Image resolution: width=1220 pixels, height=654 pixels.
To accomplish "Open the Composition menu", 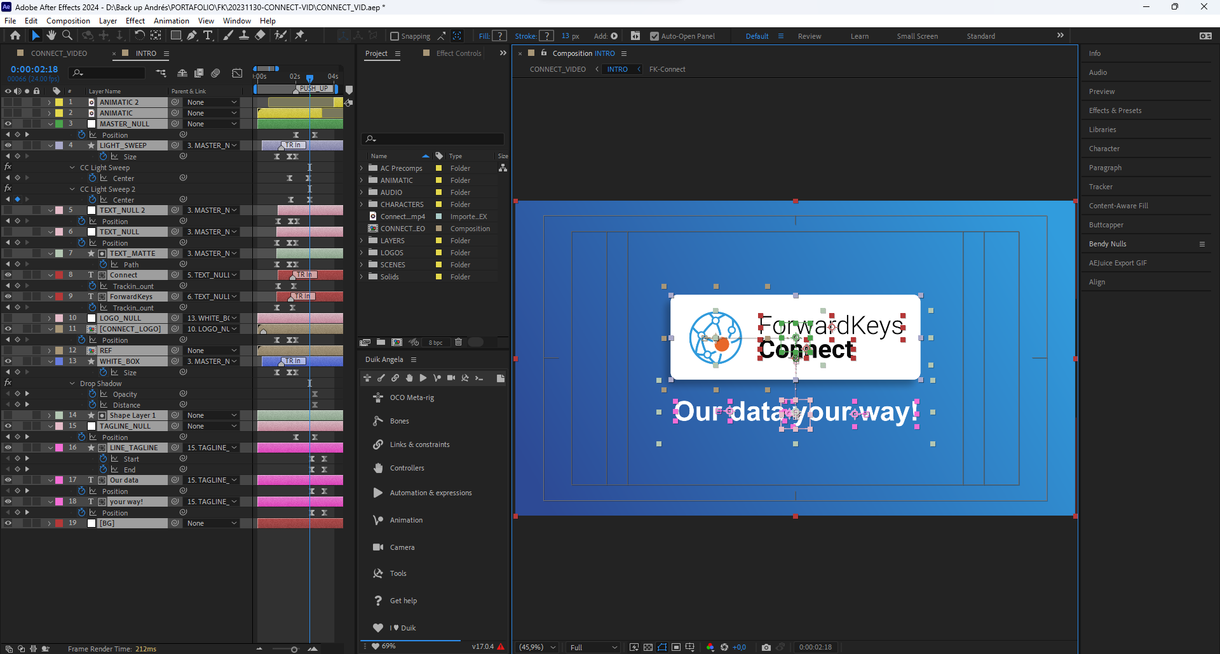I will 68,20.
